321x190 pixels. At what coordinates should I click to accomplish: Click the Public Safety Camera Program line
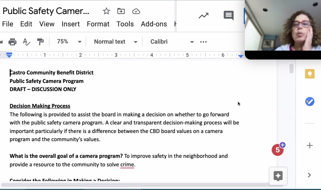tap(46, 81)
